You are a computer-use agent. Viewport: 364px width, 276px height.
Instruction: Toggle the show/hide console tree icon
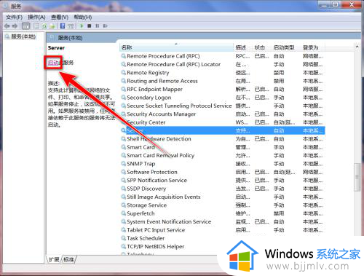click(x=25, y=25)
